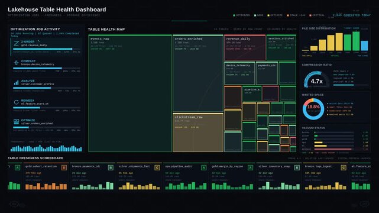Click the Lakehouse Table Health Dashboard title

57,9
